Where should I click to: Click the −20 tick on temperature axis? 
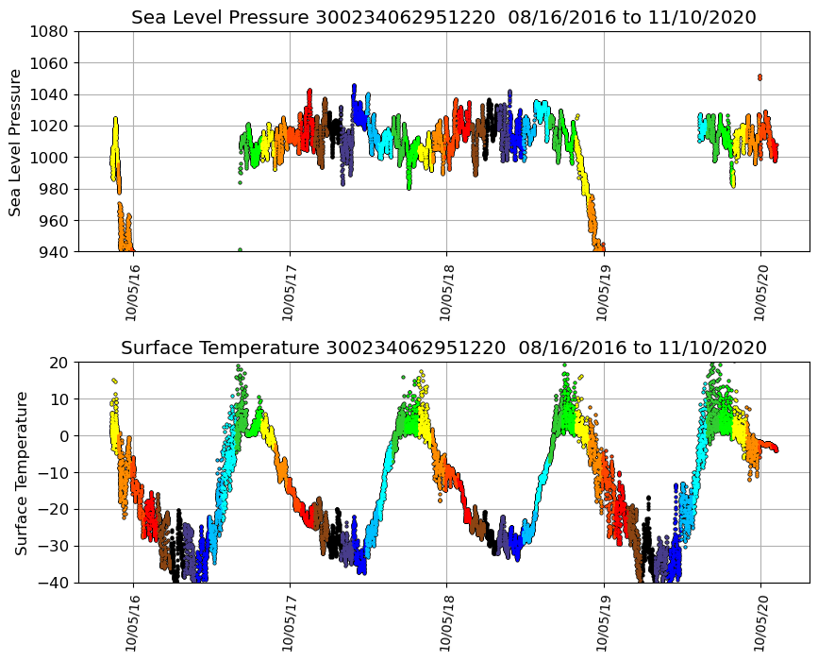coord(54,509)
